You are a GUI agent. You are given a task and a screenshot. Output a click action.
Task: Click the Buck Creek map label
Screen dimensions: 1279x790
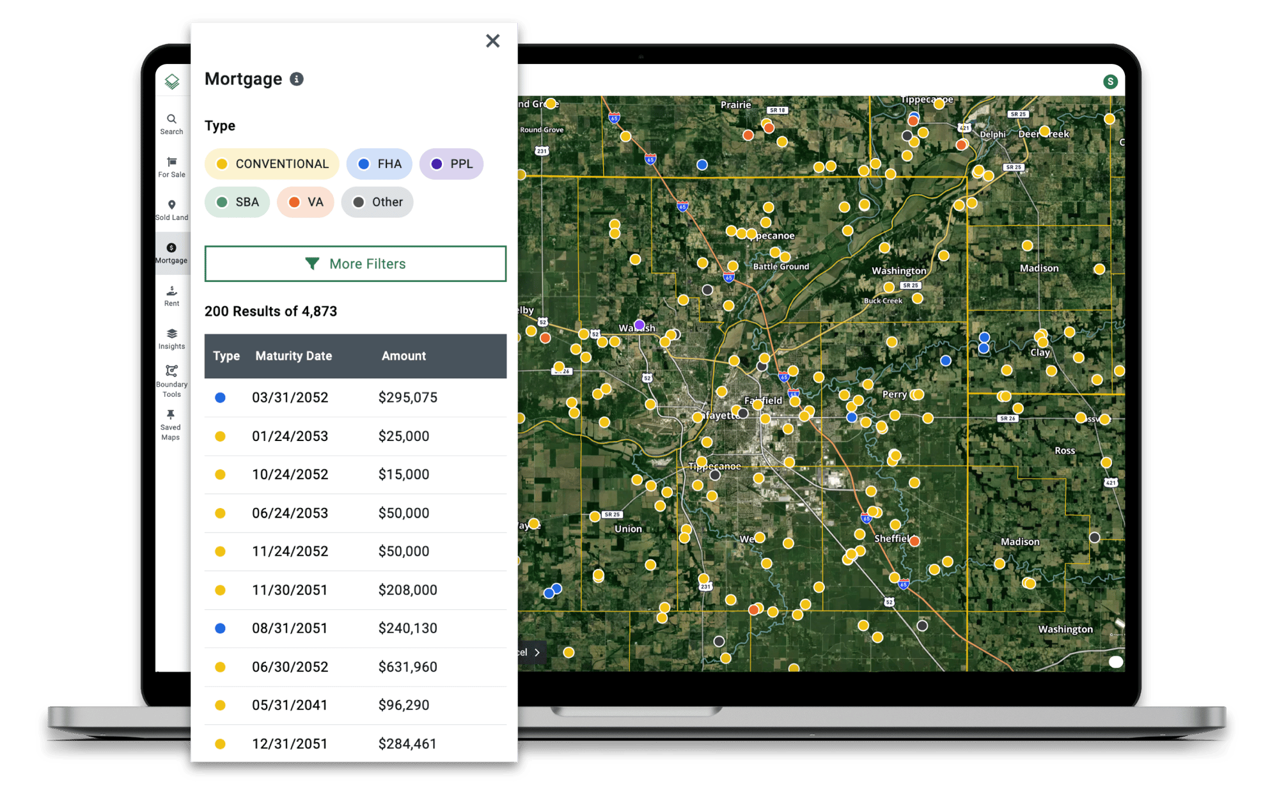point(883,300)
